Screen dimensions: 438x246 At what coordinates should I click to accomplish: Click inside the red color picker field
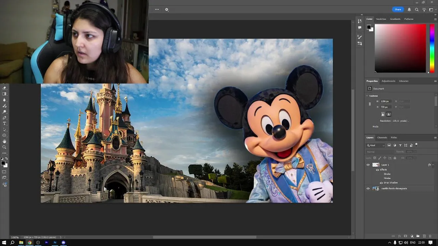(400, 48)
